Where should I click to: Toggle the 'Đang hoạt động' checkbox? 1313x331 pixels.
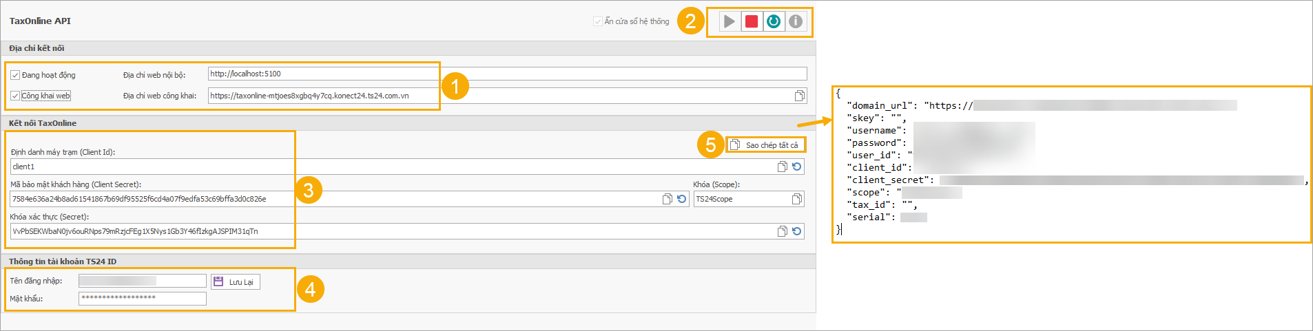tap(15, 75)
